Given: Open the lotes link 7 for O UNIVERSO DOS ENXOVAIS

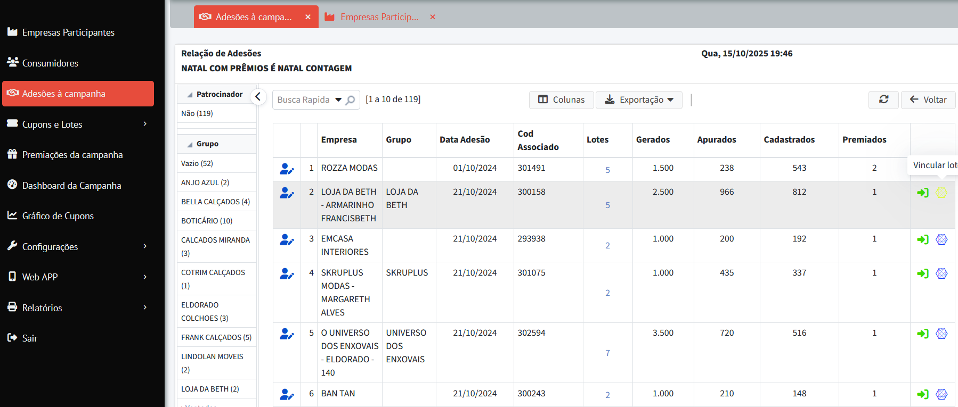Looking at the screenshot, I should click(607, 353).
